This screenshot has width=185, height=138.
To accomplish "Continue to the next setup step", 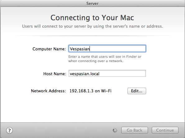I will 165,130.
